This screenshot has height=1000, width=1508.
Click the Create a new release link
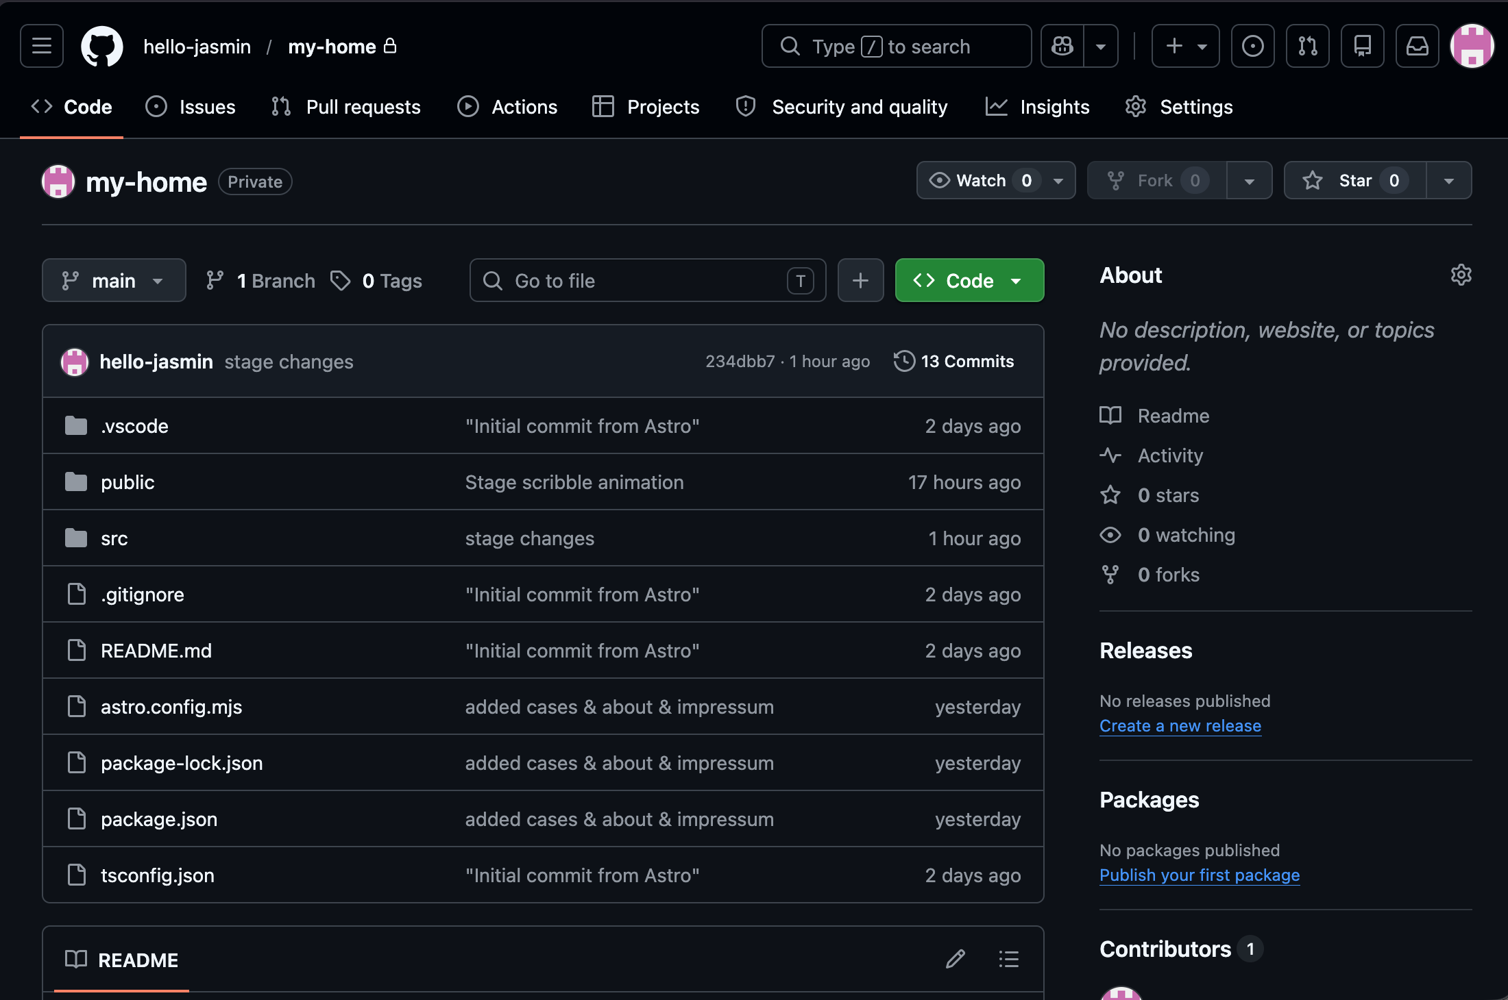[x=1180, y=725]
